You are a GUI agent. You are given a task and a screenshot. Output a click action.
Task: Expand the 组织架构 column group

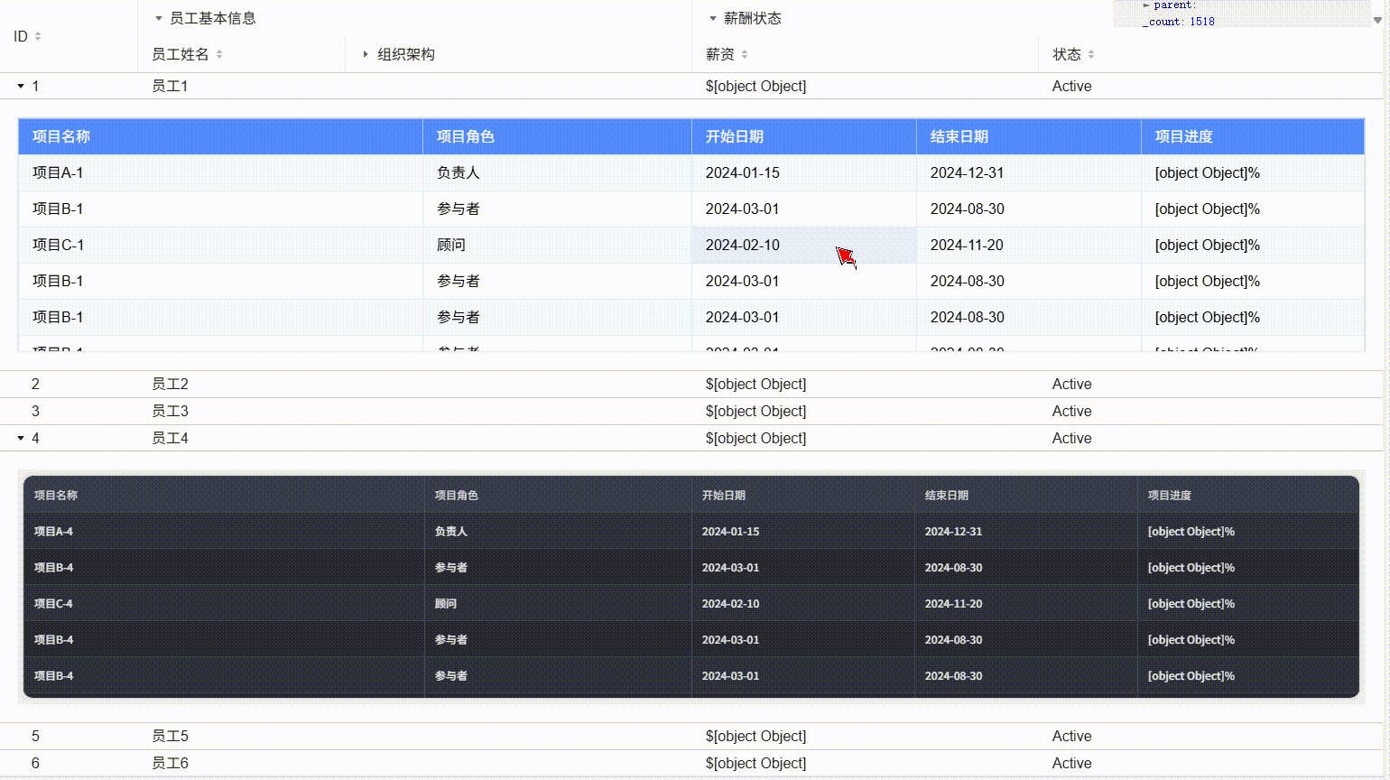[366, 54]
